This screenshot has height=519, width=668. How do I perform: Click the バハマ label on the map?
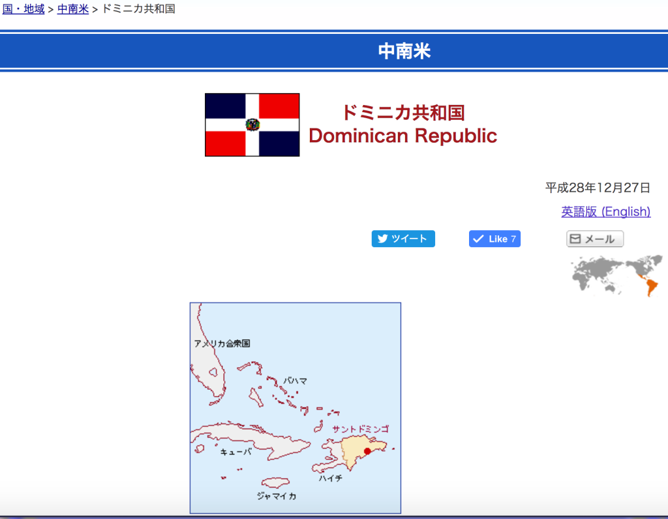tap(295, 381)
